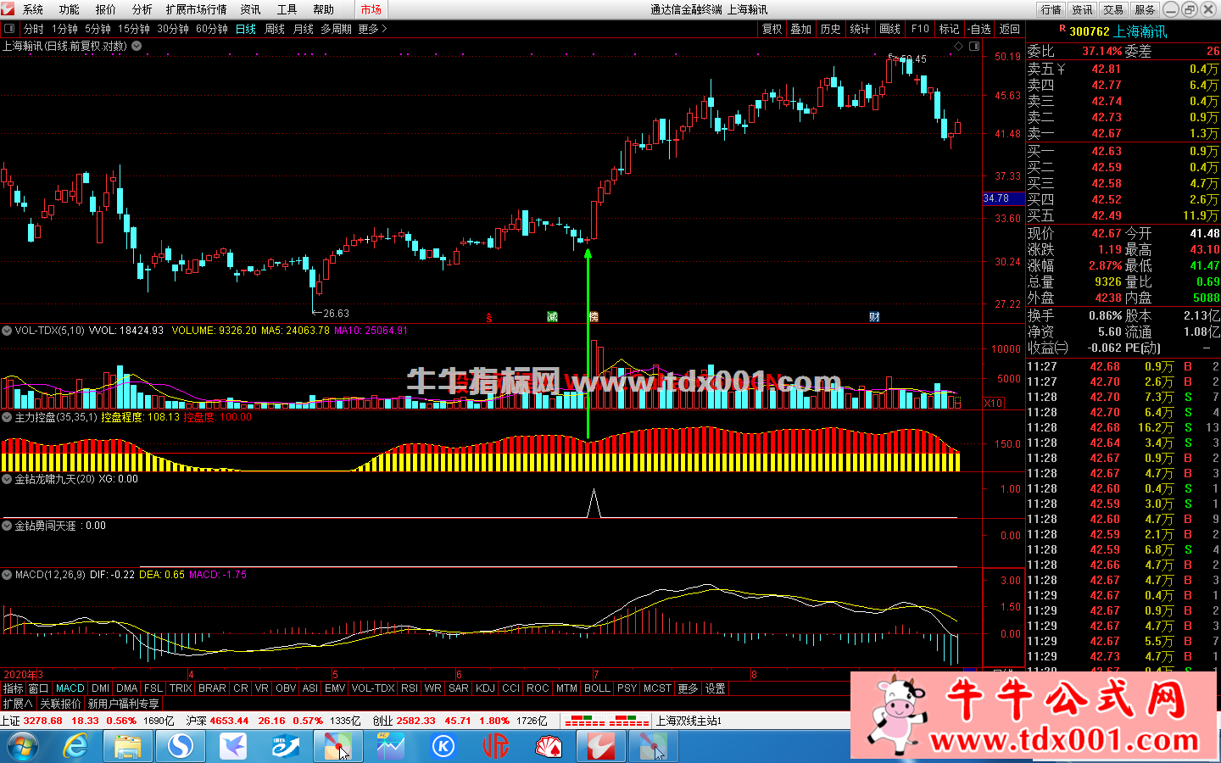Switch to 60分钟 chart period
Viewport: 1221px width, 763px height.
(212, 29)
